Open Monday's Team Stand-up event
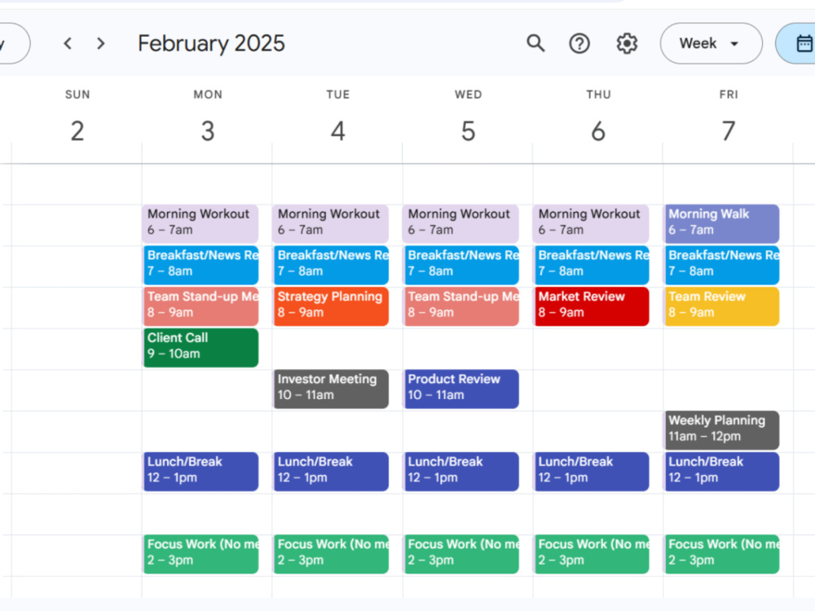The image size is (815, 611). pyautogui.click(x=200, y=306)
